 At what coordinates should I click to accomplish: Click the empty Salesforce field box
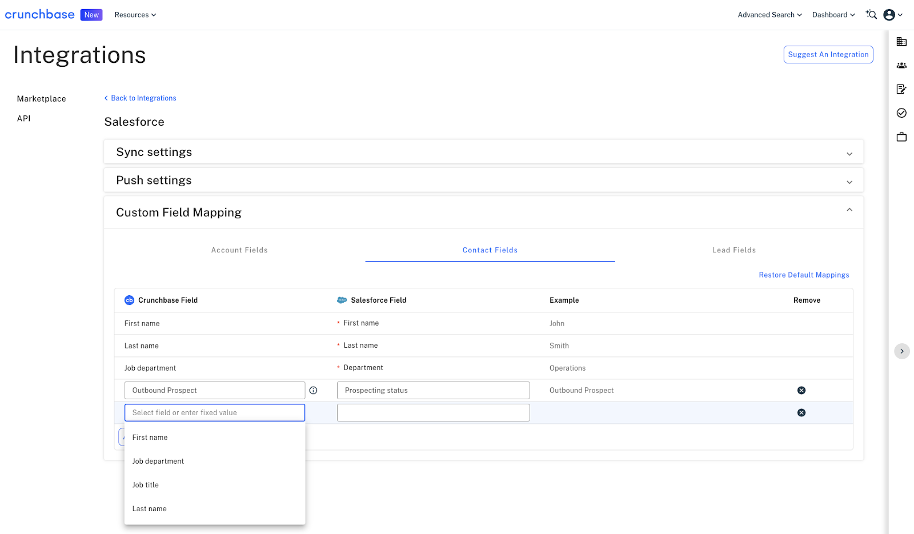[x=434, y=413]
